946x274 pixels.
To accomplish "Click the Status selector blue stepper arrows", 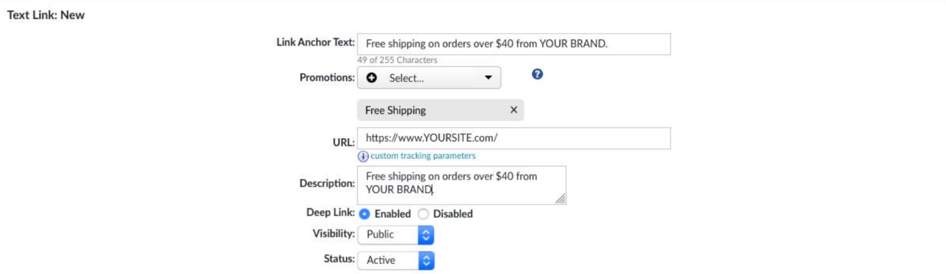I will point(426,260).
